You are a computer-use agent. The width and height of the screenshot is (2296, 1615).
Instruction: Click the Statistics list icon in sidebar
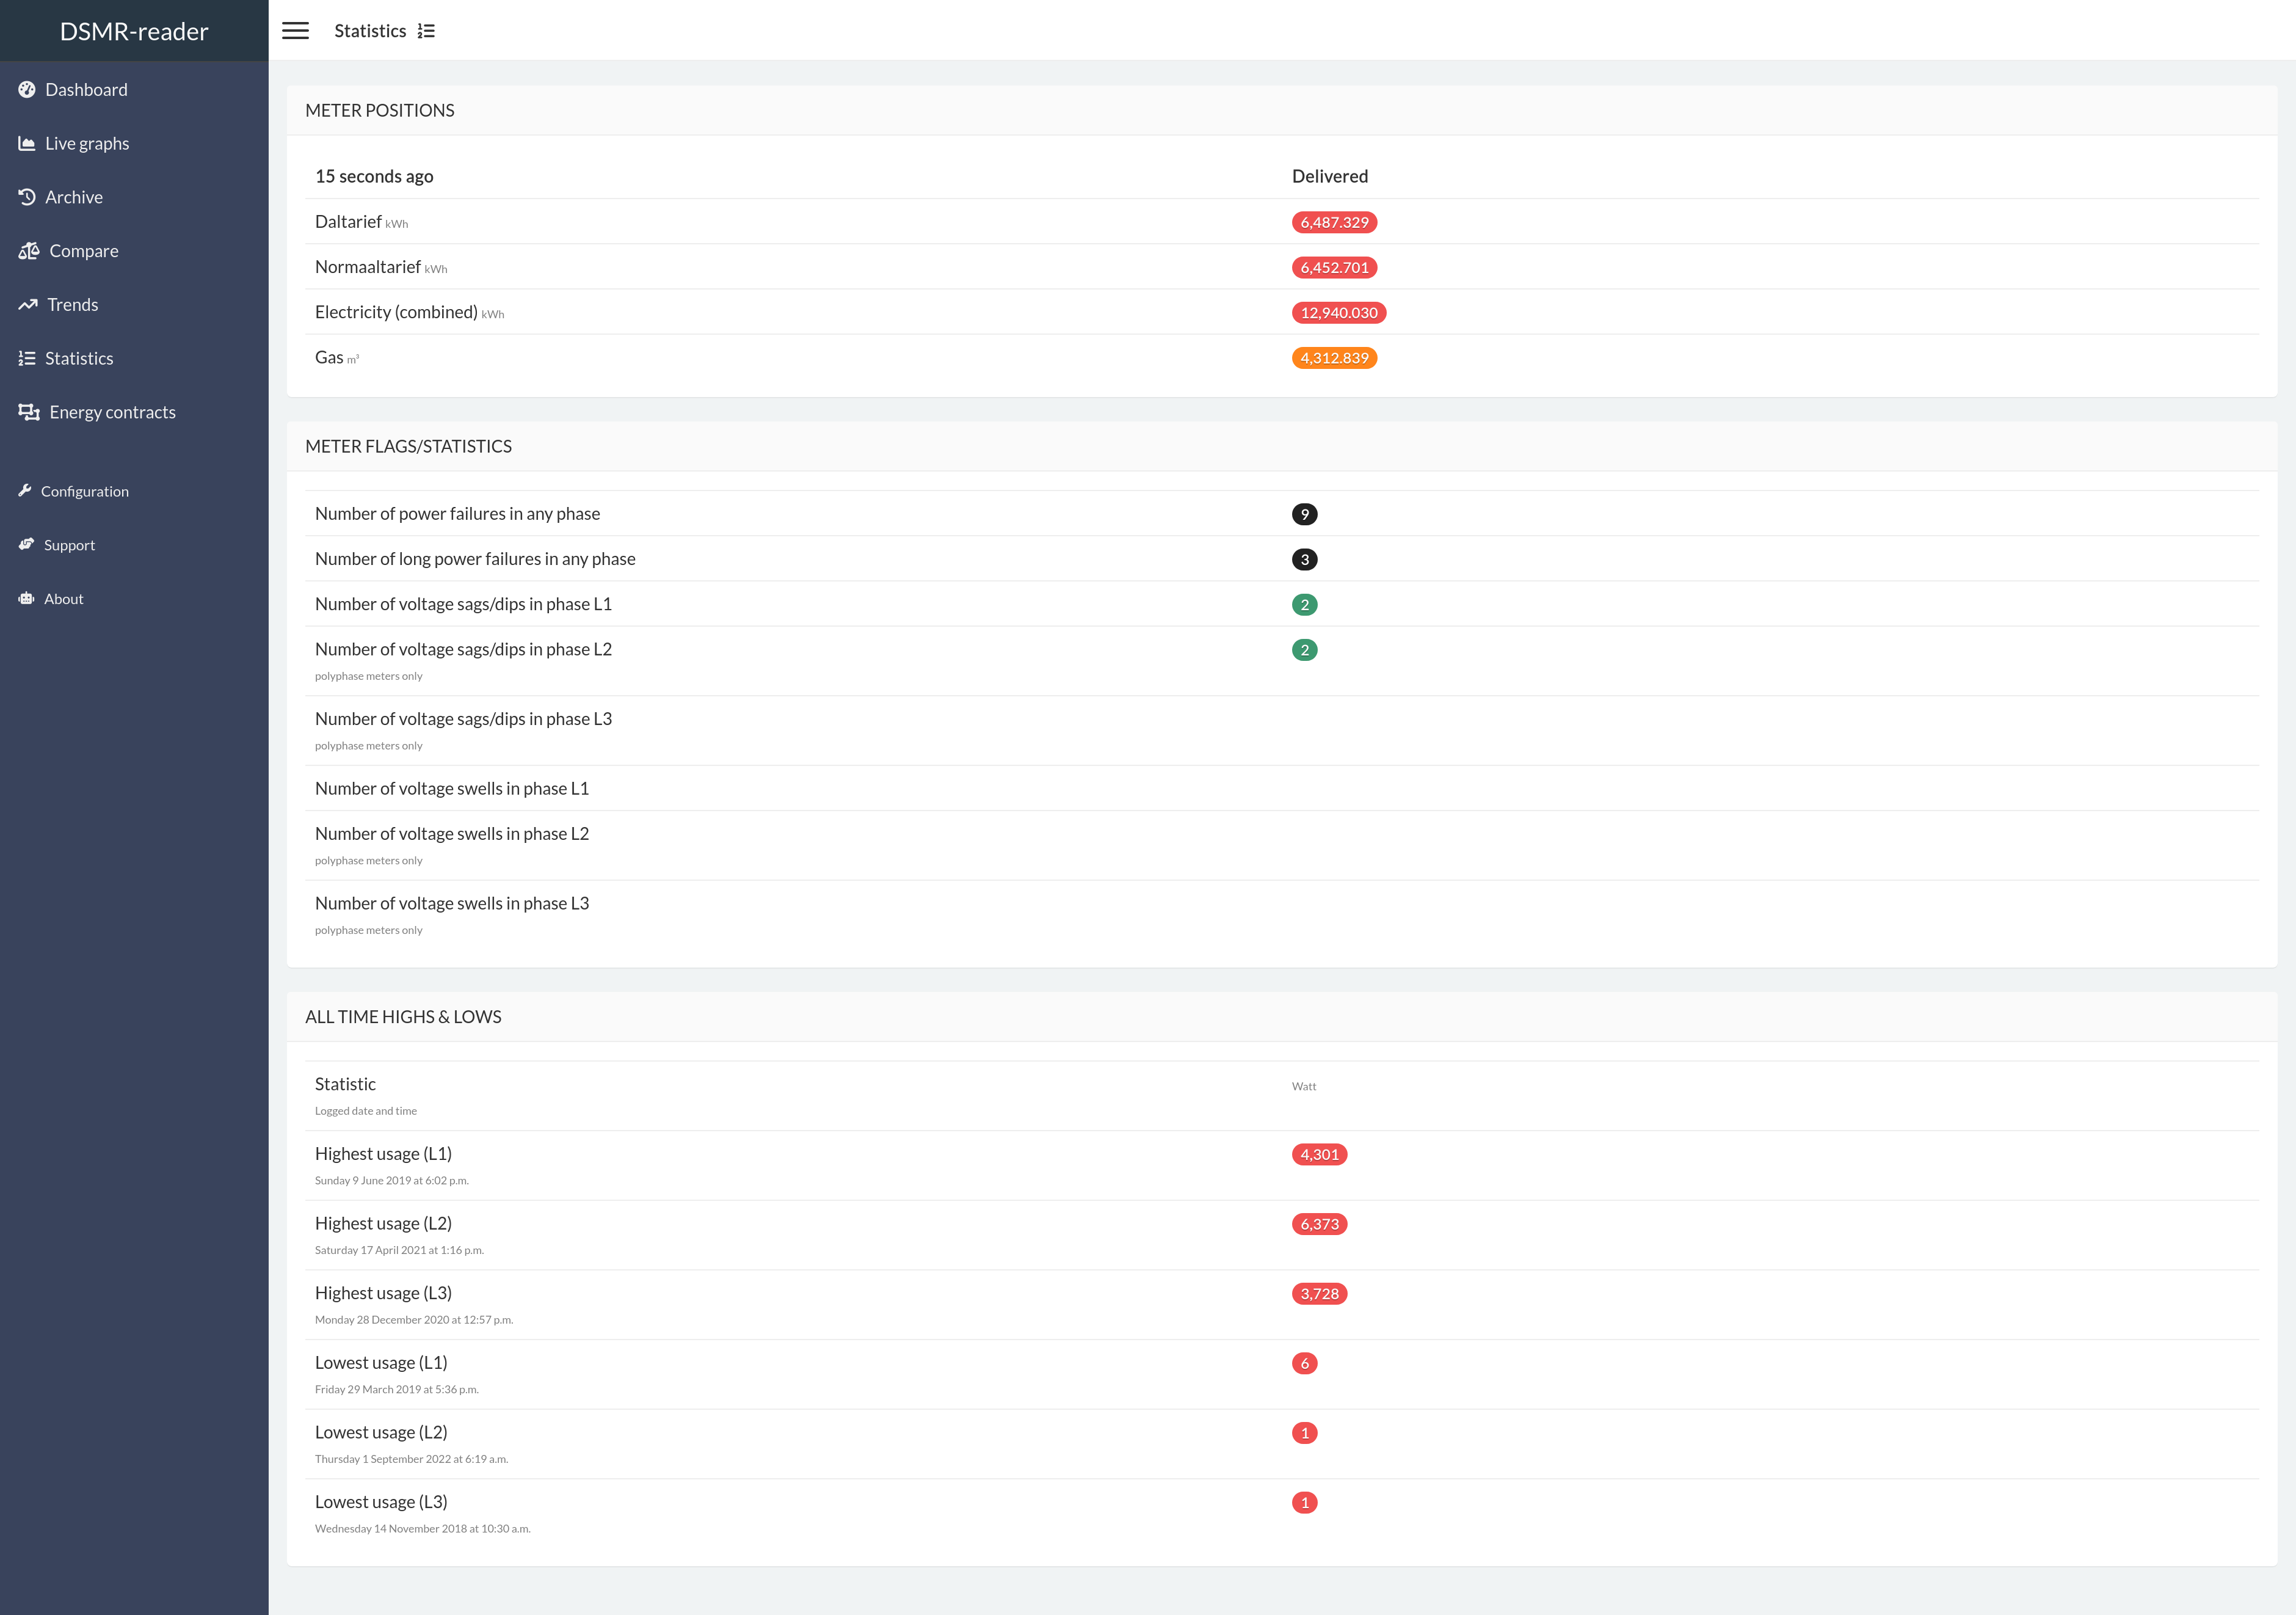pos(27,358)
